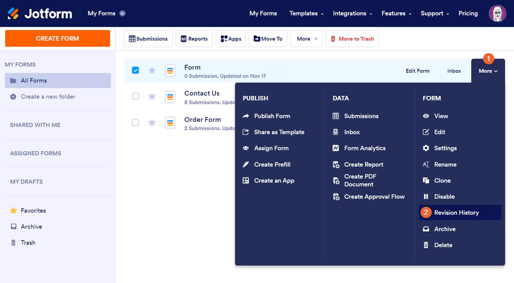Open MY DRAFTS section

coord(26,182)
